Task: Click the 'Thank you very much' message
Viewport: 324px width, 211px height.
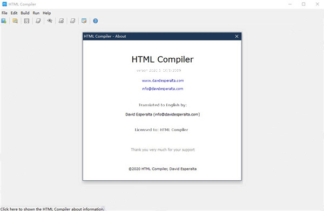Action: [163, 149]
